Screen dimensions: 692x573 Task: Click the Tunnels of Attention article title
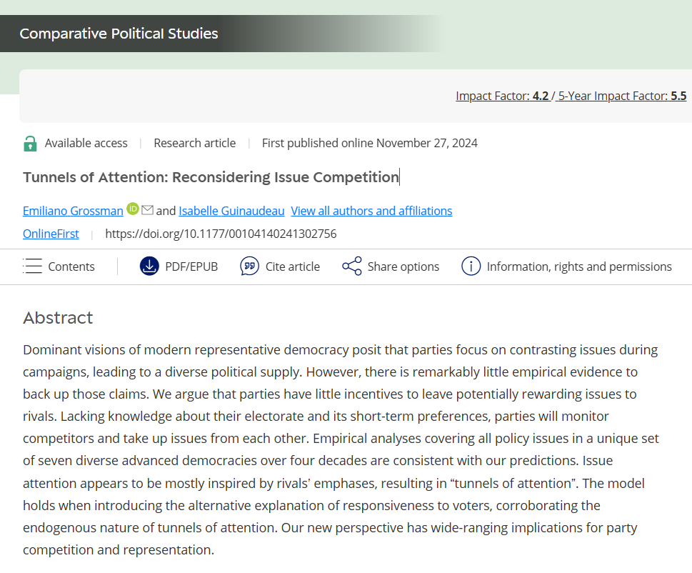(211, 177)
